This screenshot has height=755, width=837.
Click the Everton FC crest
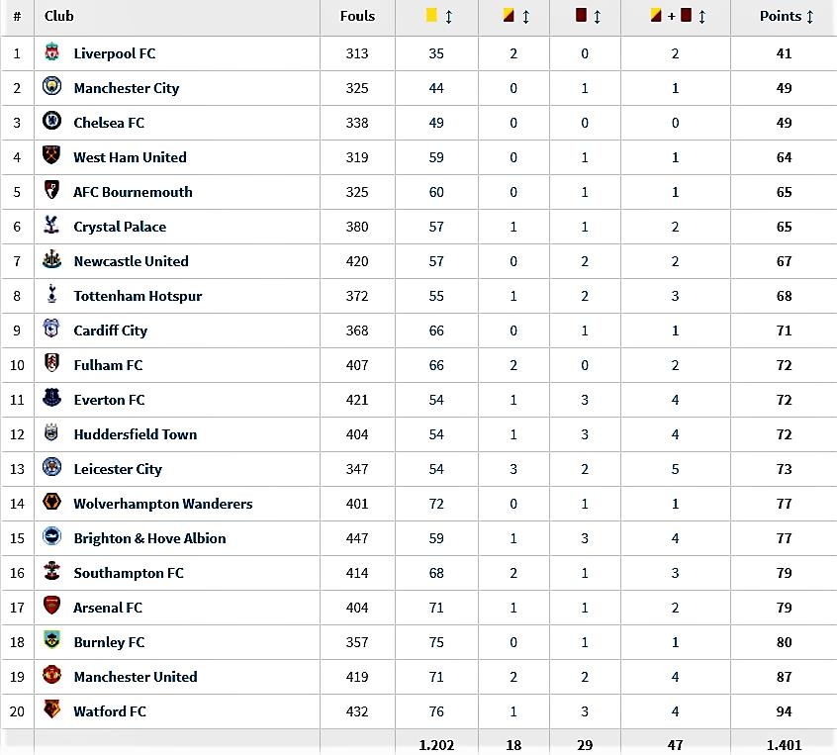point(51,400)
